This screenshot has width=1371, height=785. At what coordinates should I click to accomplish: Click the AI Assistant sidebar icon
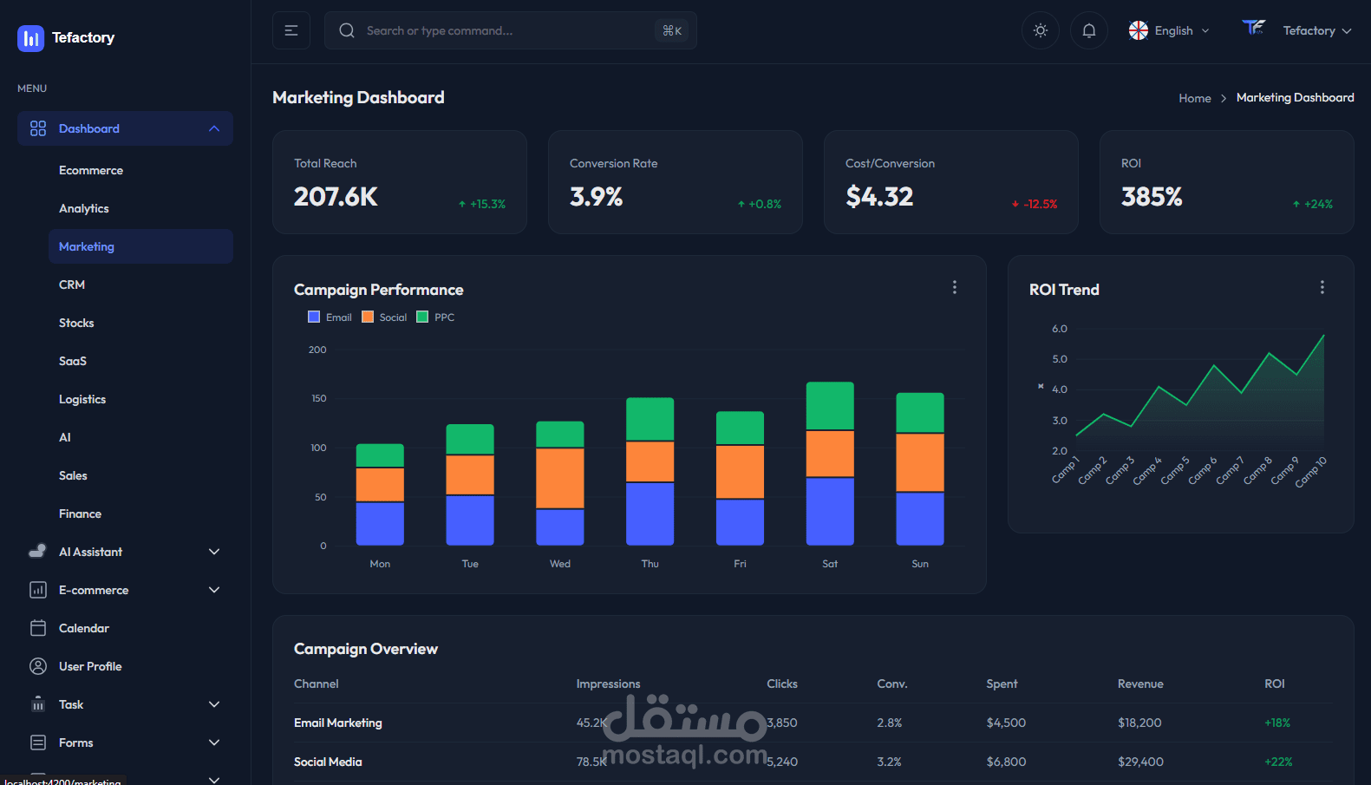(x=38, y=552)
